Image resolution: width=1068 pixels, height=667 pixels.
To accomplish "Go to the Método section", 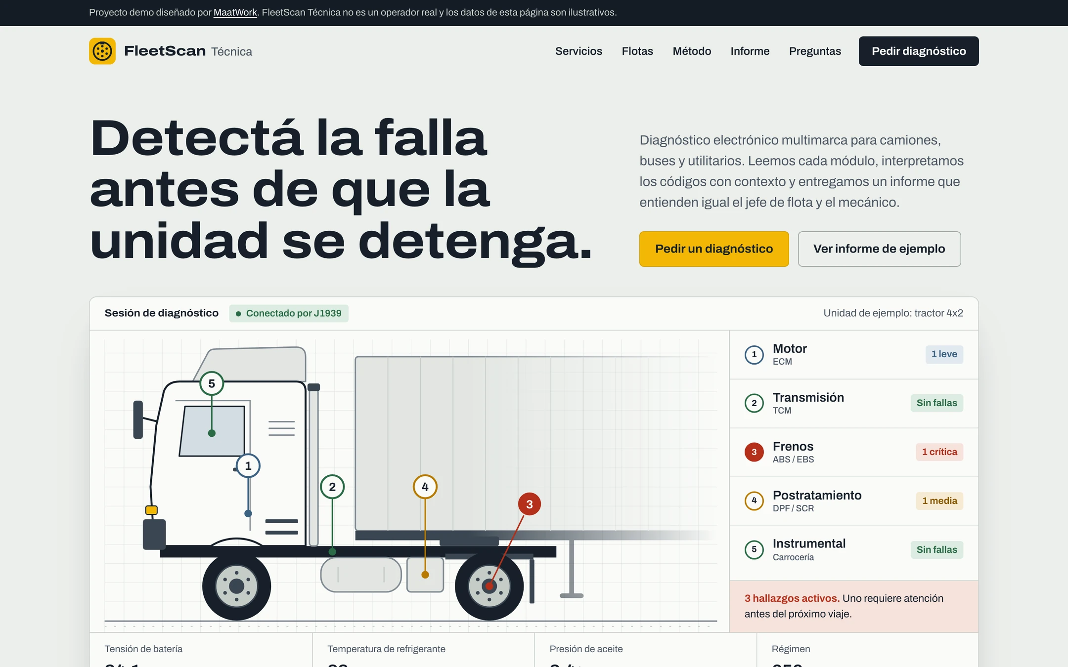I will pyautogui.click(x=692, y=51).
